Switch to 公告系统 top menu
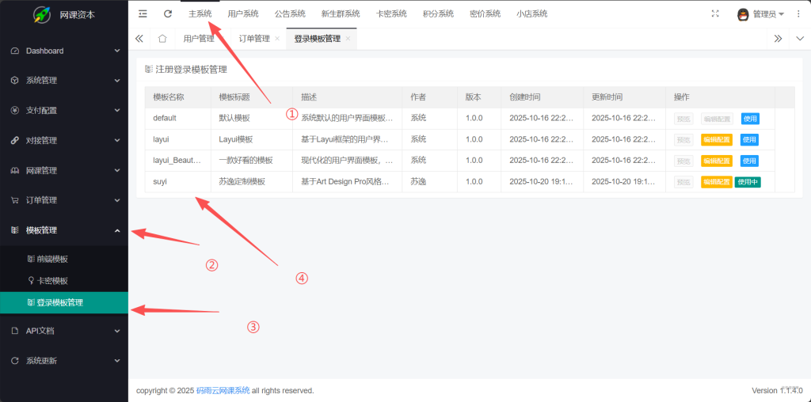Viewport: 811px width, 402px height. [x=290, y=14]
